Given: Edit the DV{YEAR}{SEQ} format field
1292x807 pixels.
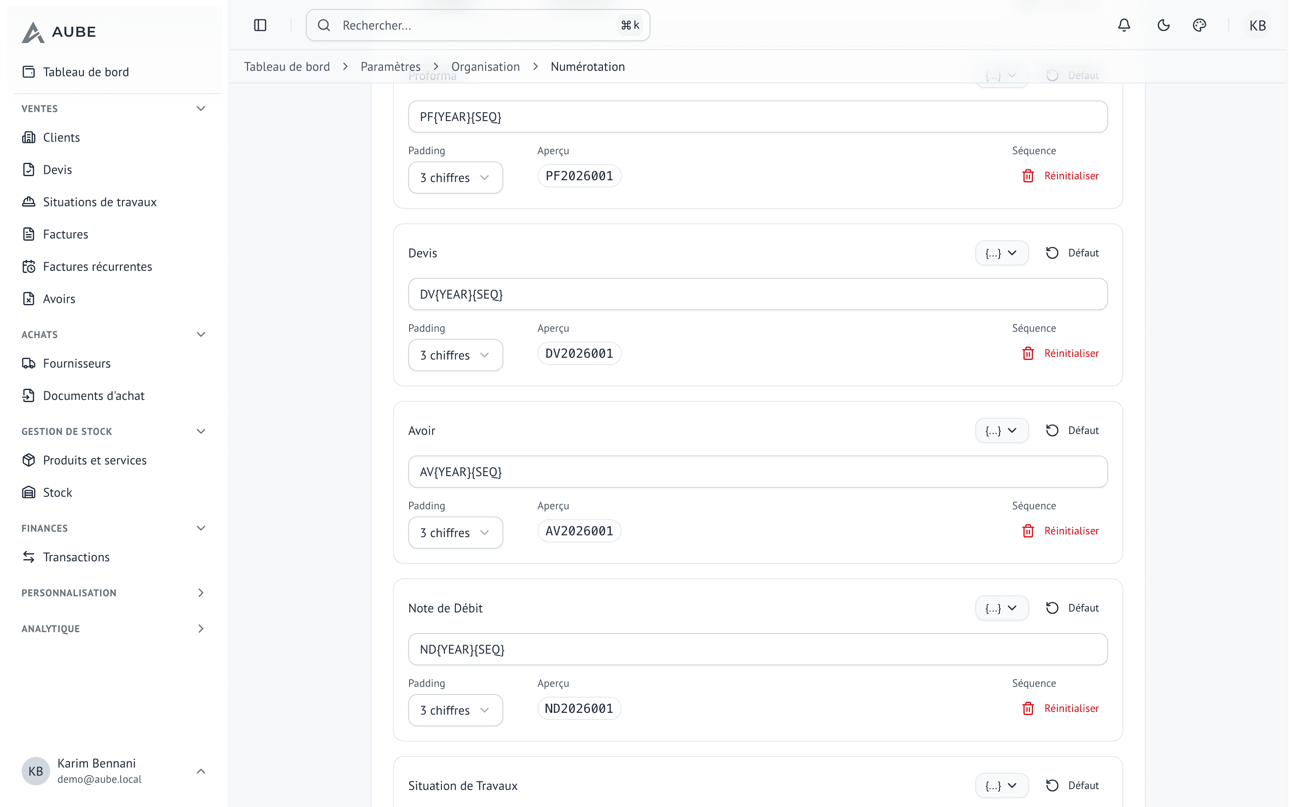Looking at the screenshot, I should click(758, 294).
